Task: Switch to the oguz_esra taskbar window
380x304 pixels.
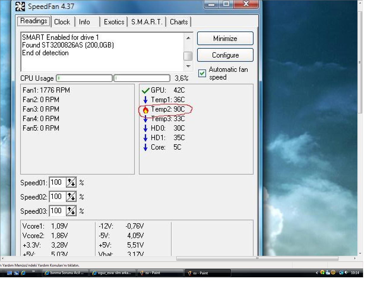Action: 113,273
